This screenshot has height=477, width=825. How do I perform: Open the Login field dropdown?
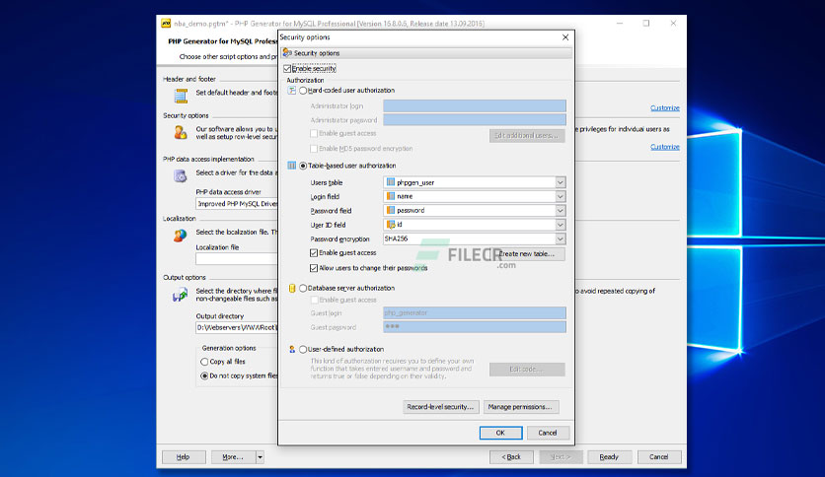coord(561,196)
